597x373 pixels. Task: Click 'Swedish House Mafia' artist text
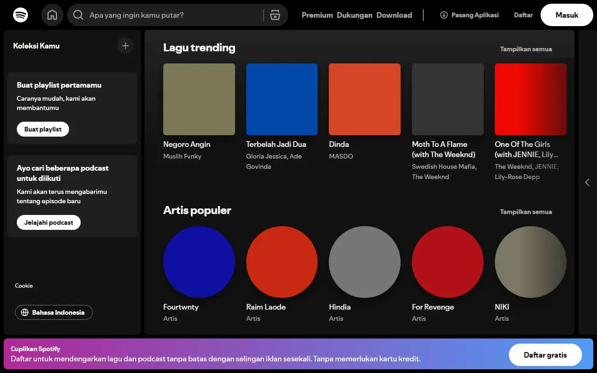point(444,166)
